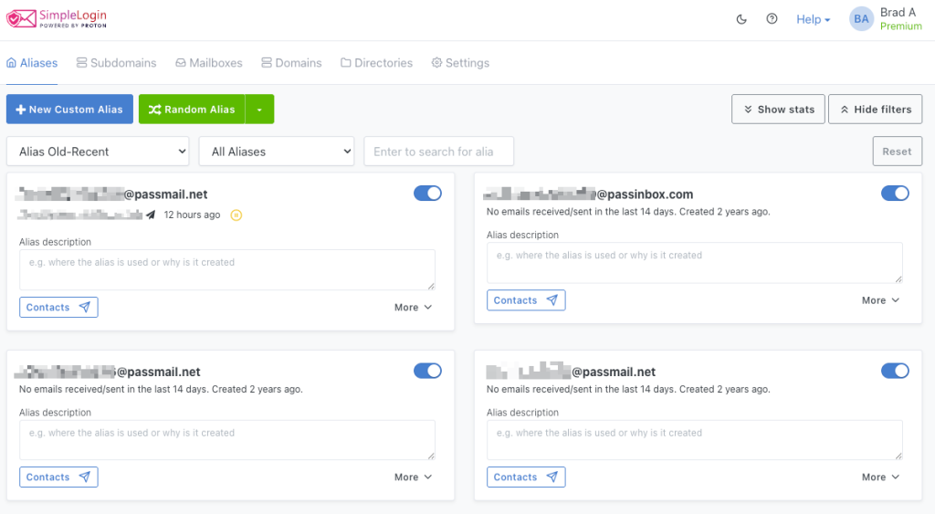Open Contacts for the alias with 12 hours ago

58,307
